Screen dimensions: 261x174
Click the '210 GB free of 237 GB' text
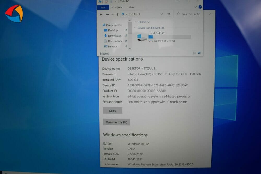coord(162,41)
